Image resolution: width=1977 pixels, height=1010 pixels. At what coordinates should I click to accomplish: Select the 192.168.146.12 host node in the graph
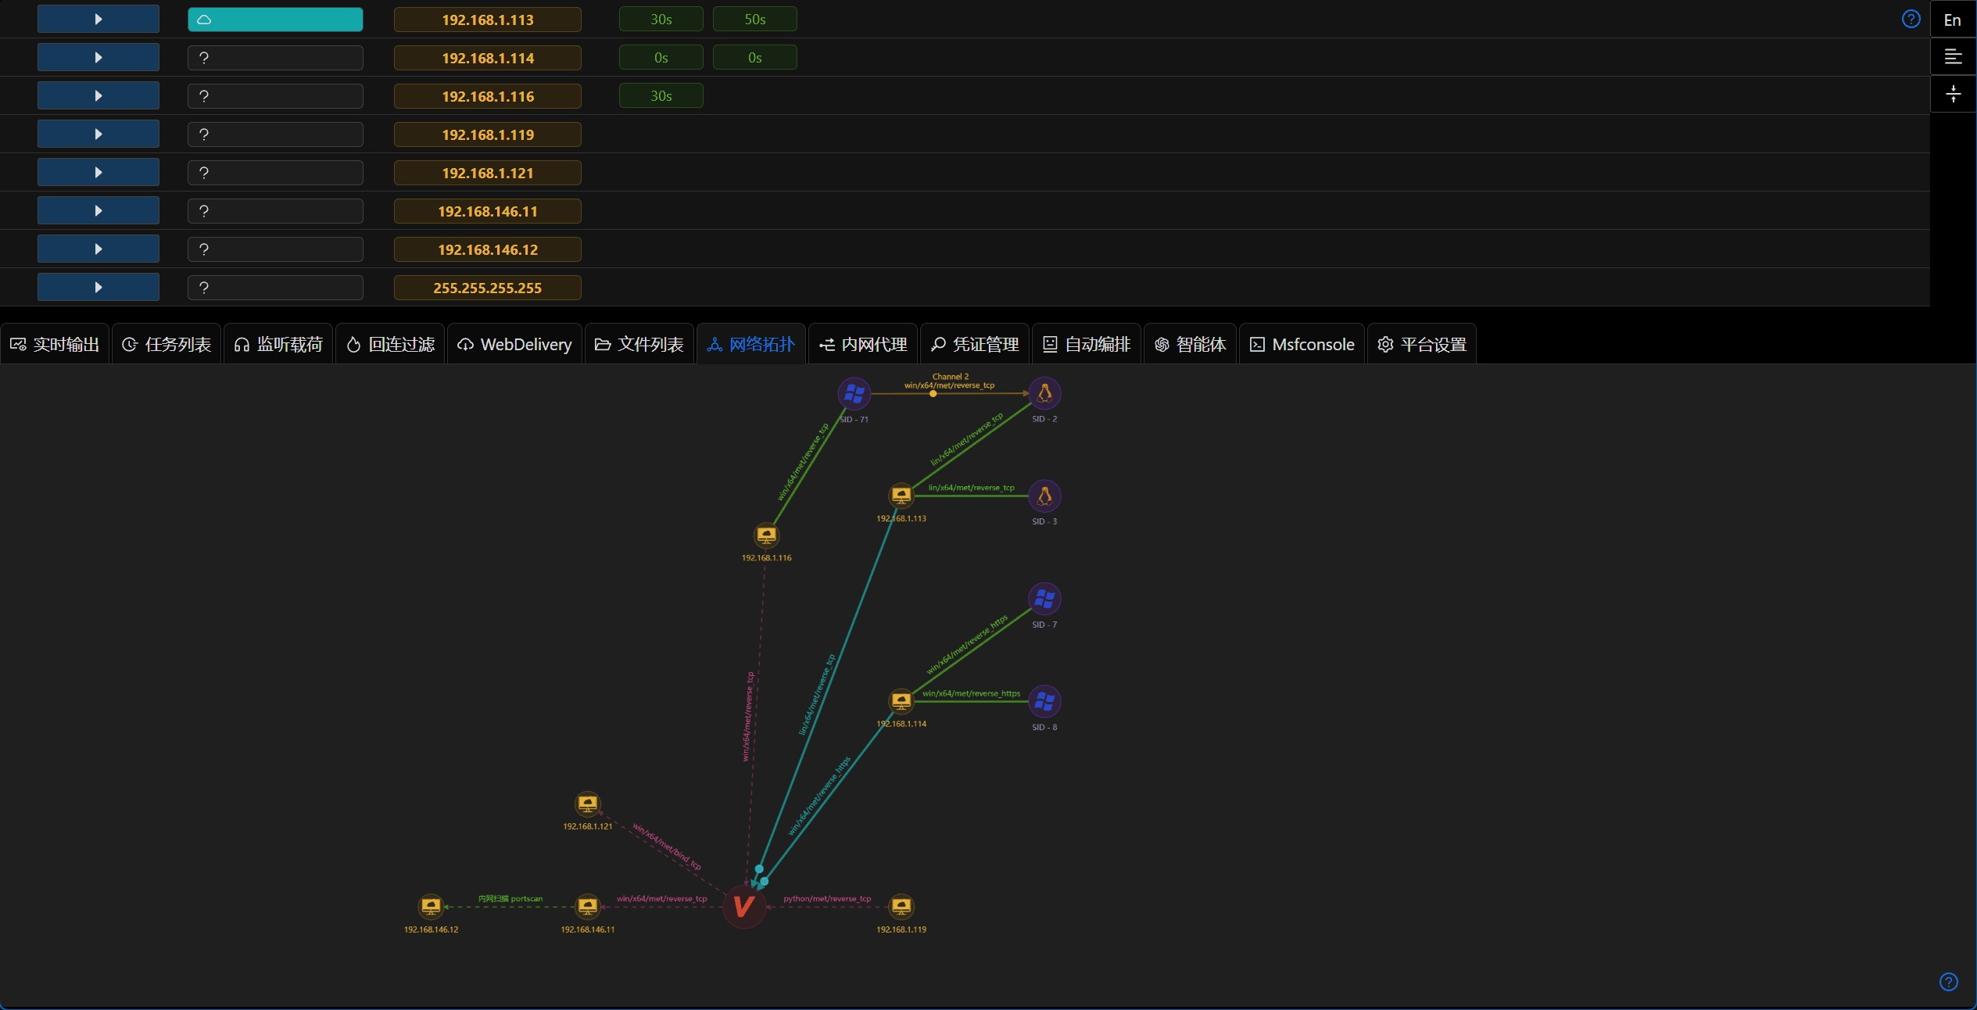coord(431,907)
